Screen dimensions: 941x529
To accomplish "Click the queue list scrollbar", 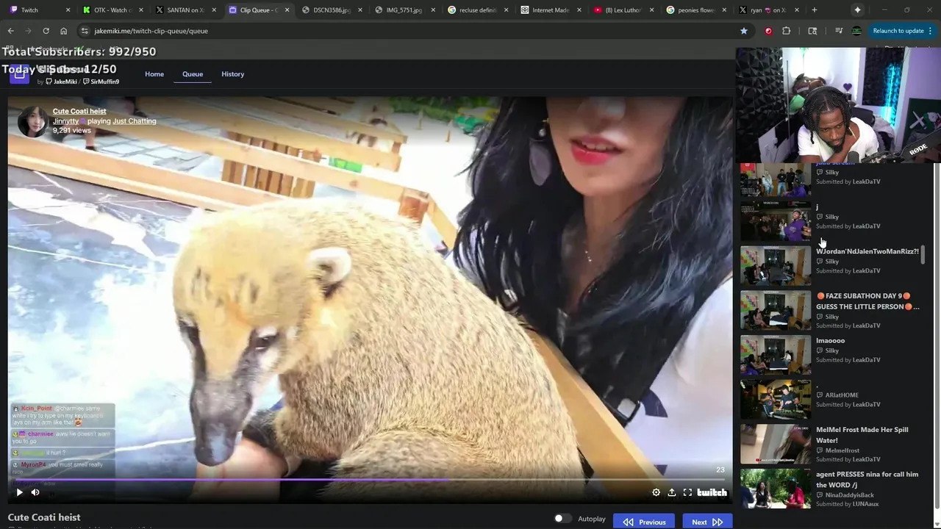I will pyautogui.click(x=923, y=255).
